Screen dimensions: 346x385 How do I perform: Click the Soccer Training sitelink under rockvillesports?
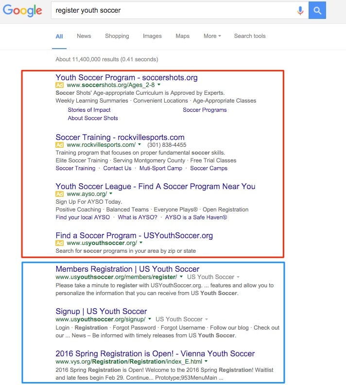click(x=76, y=168)
